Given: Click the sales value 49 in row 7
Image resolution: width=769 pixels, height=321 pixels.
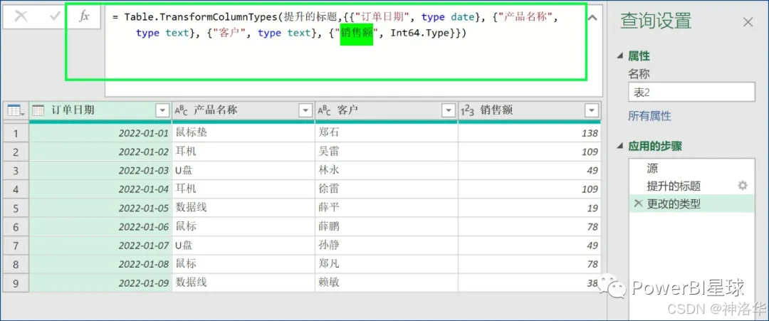Looking at the screenshot, I should (530, 245).
